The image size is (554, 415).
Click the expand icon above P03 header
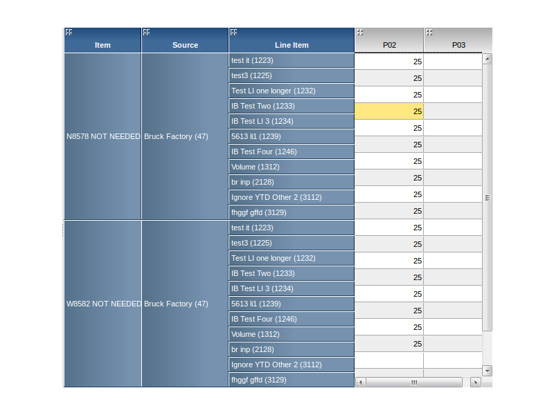429,33
